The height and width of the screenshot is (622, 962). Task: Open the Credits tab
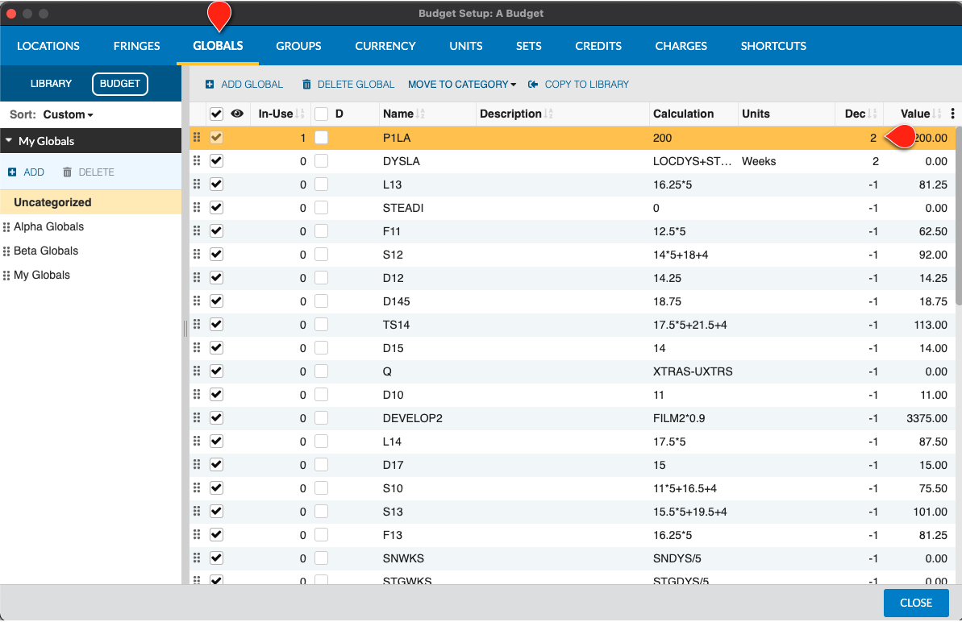pyautogui.click(x=598, y=46)
